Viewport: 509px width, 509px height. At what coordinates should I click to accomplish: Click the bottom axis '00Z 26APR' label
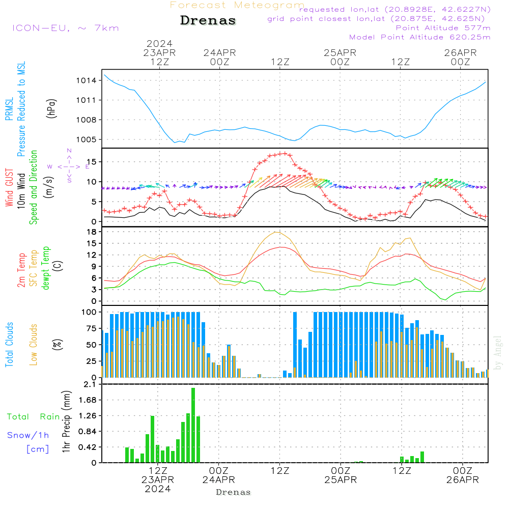click(462, 475)
